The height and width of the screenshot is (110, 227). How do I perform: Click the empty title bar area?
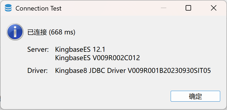(109, 8)
